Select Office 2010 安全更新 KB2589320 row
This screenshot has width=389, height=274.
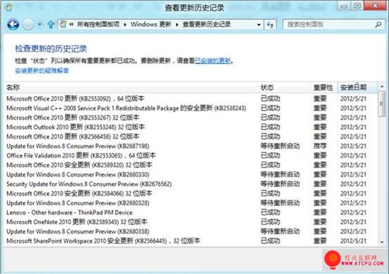tap(191, 165)
